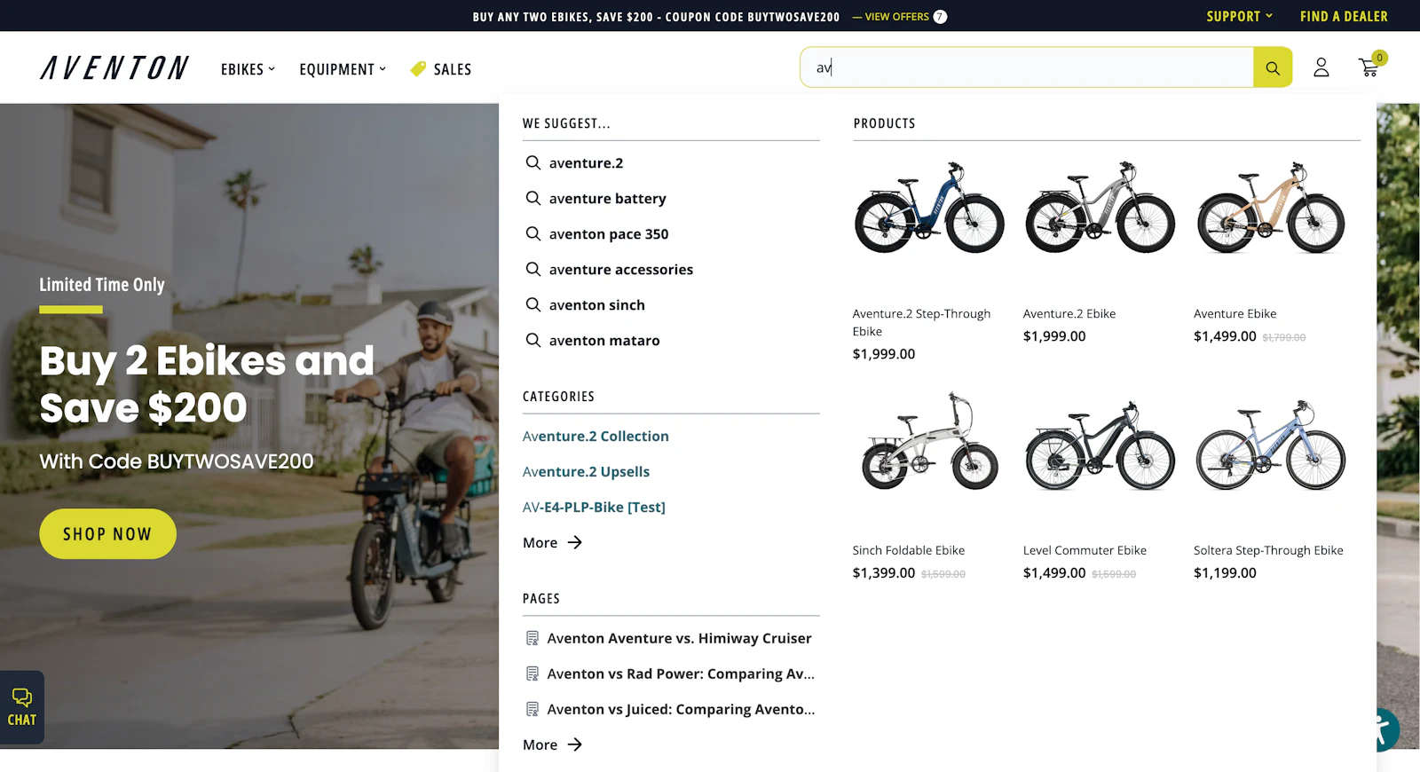This screenshot has width=1420, height=772.
Task: Expand the Equipment menu
Action: [343, 69]
